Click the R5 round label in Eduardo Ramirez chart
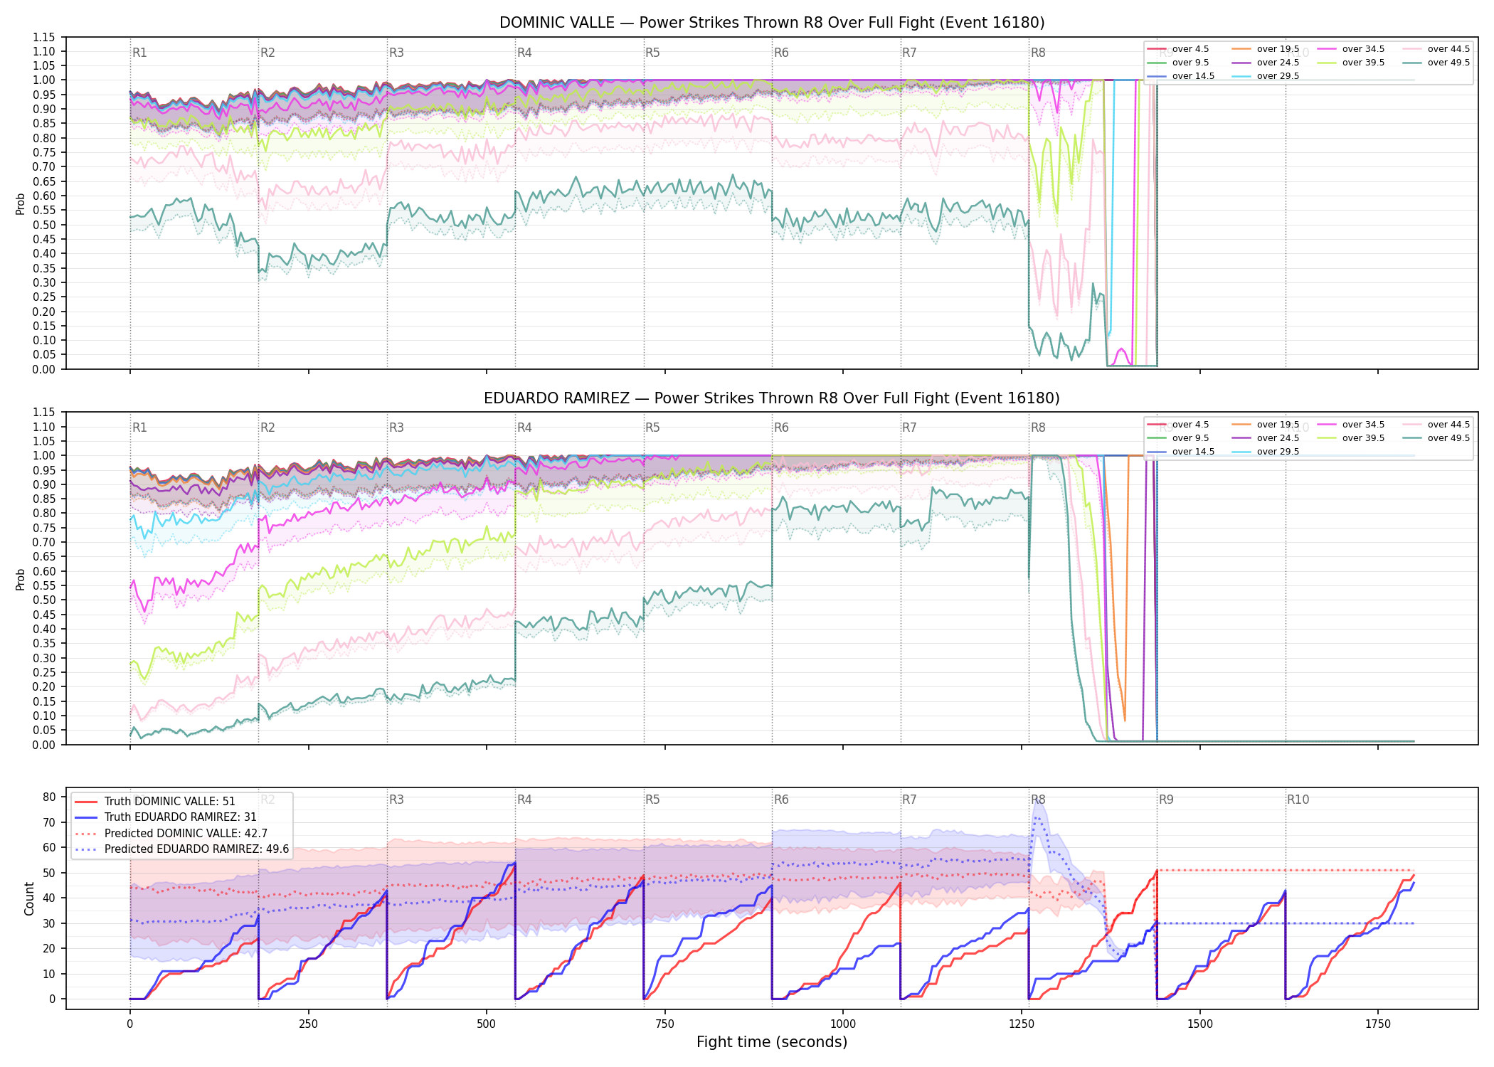1494x1067 pixels. click(x=652, y=428)
